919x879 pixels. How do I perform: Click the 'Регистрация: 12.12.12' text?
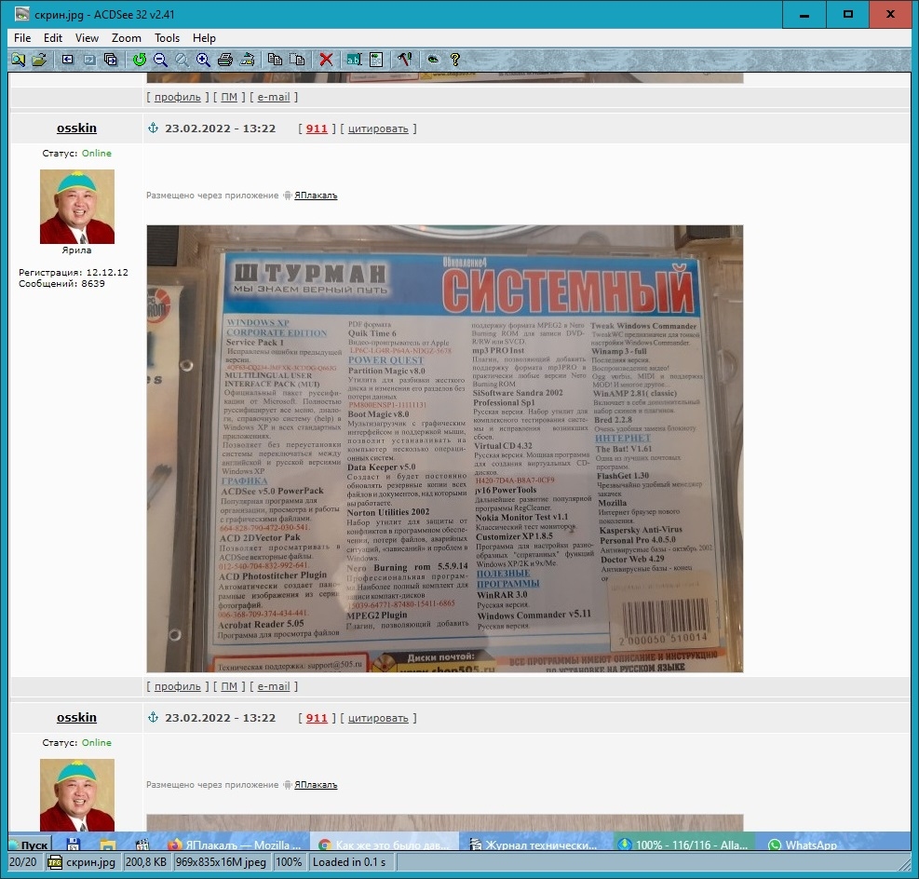[74, 273]
